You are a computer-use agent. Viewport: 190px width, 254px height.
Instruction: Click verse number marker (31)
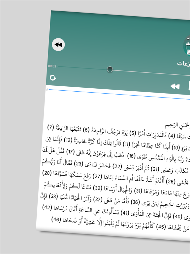click(x=138, y=191)
